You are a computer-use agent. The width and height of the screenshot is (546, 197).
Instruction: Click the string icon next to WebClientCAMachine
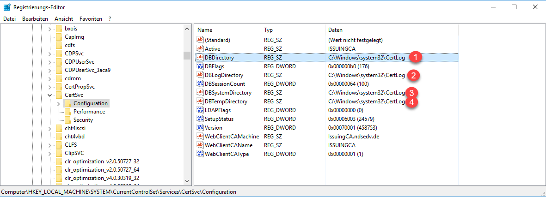click(200, 137)
